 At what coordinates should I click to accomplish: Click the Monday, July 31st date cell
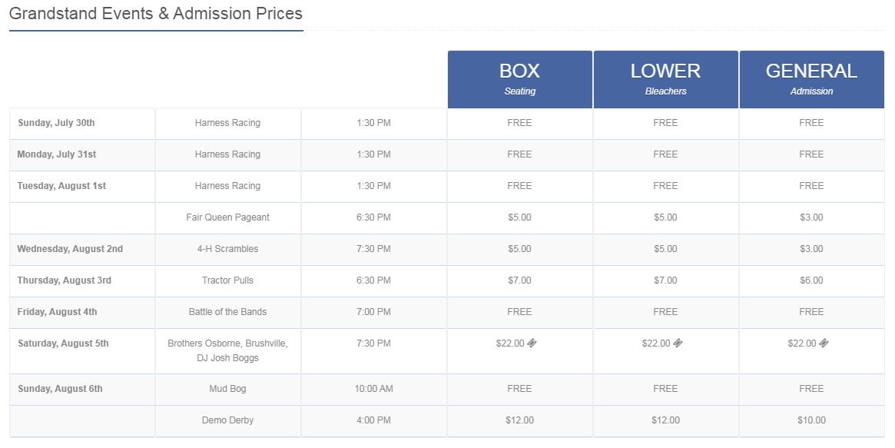(x=82, y=154)
